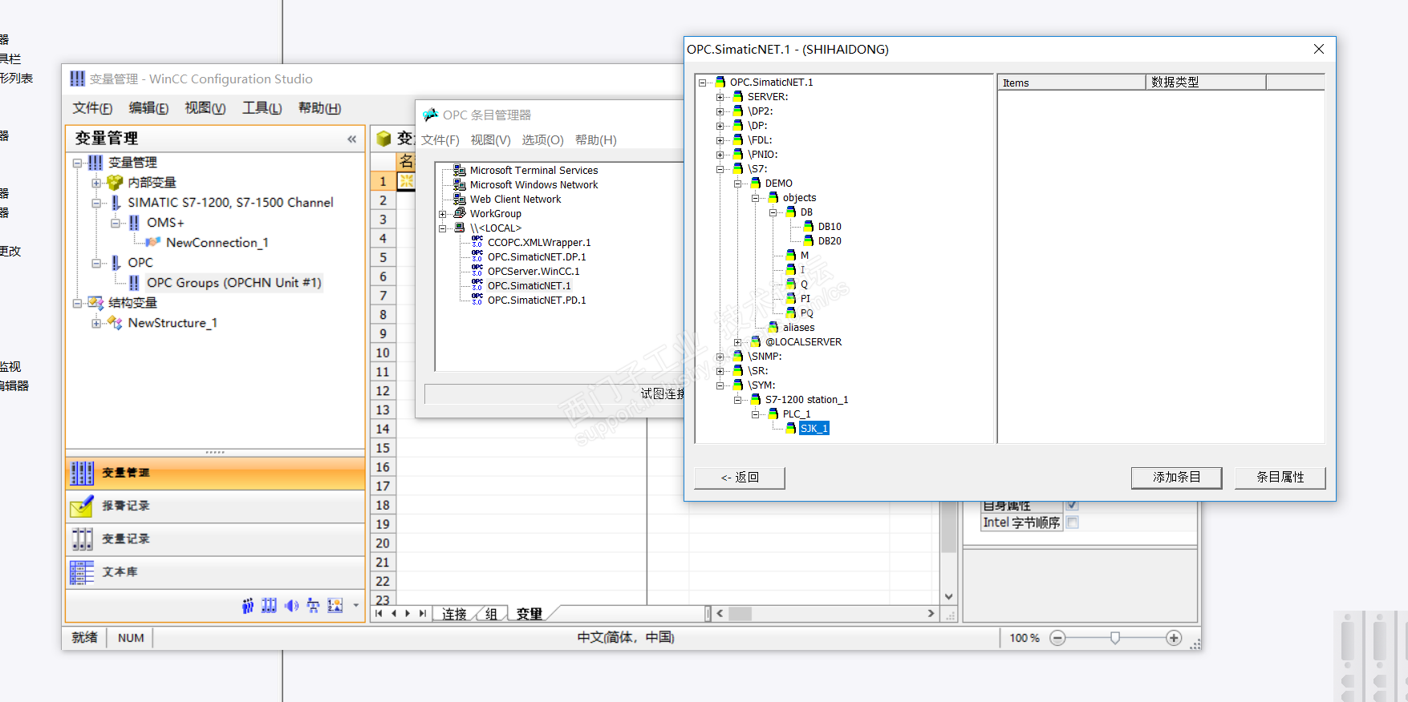Screen dimensions: 1408x702
Task: Expand the @LOCALSERVER node
Action: tap(738, 342)
